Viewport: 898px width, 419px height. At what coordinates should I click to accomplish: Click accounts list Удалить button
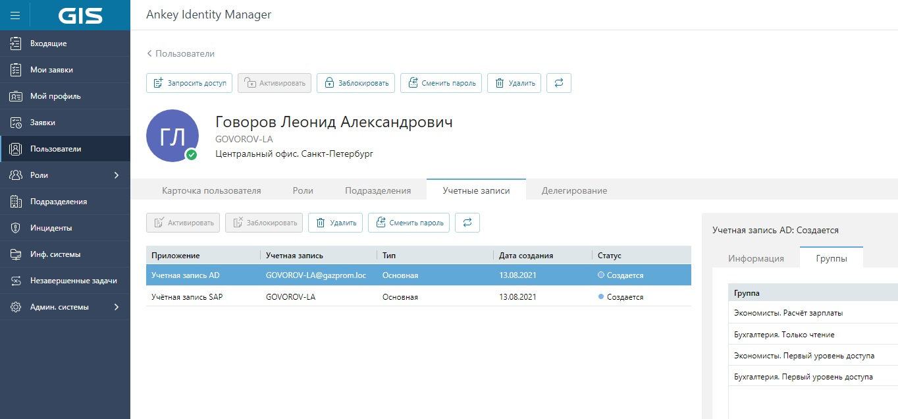click(x=336, y=223)
